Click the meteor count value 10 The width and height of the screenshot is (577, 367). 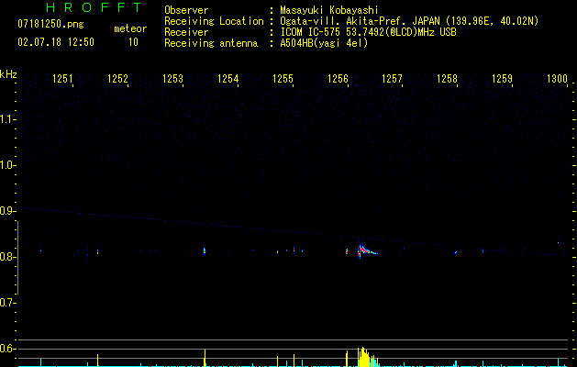133,42
